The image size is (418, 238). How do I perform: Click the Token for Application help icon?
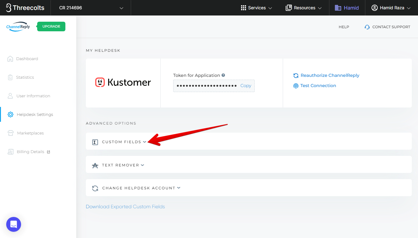[223, 75]
